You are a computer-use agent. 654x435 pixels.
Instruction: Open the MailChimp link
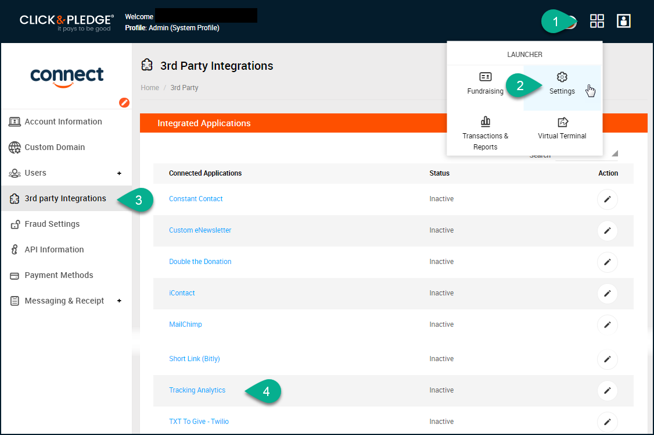185,324
